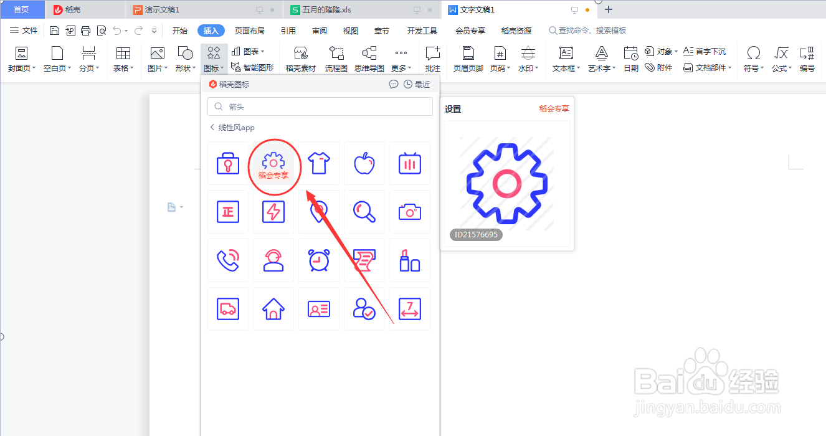Viewport: 826px width, 436px height.
Task: Click the 图标 icon library button
Action: 214,60
